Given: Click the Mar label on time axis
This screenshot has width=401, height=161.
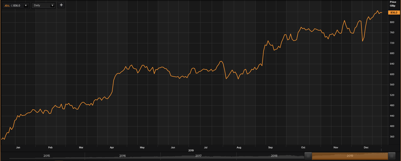Looking at the screenshot, I should click(x=81, y=147).
